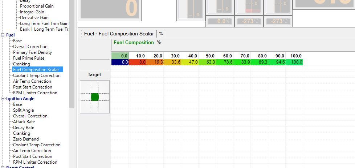The width and height of the screenshot is (355, 168).
Task: Collapse the Fuel tree node
Action: [3, 35]
